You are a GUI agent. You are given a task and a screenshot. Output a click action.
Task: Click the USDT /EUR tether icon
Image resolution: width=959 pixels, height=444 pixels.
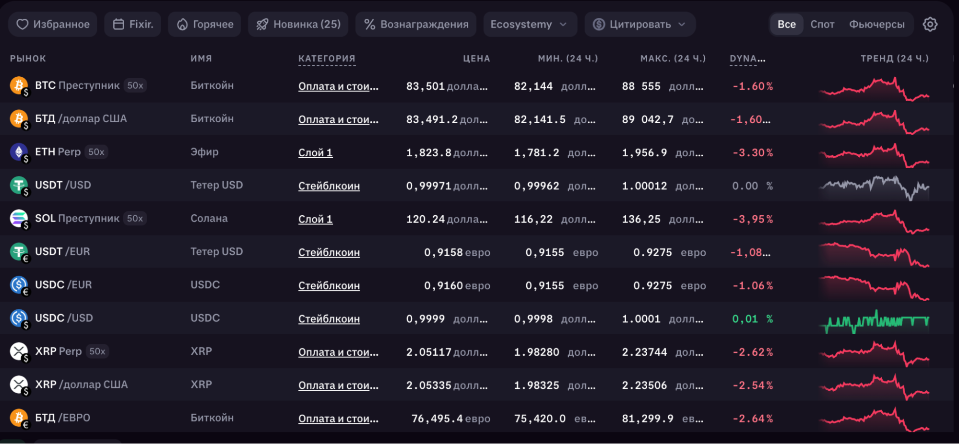point(19,252)
